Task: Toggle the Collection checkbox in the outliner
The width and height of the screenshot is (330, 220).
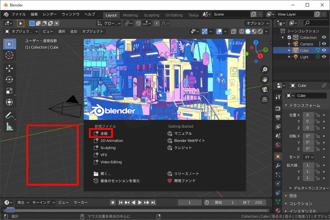Action: tap(289, 37)
